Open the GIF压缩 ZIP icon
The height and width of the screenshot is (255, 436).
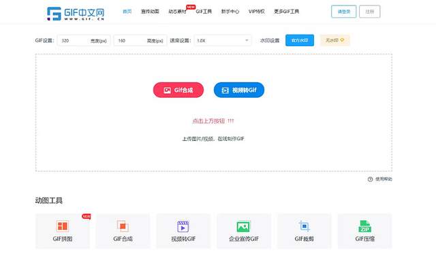coord(364,226)
